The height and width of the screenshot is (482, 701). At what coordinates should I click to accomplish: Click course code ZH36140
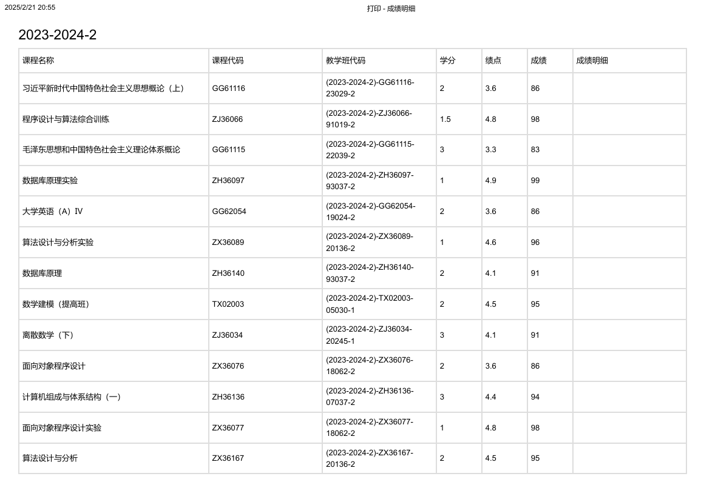click(228, 273)
